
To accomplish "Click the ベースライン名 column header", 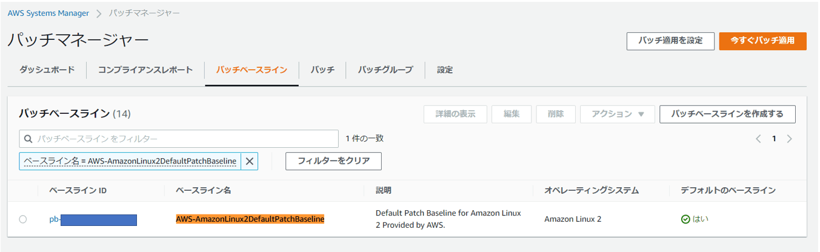I will click(203, 190).
